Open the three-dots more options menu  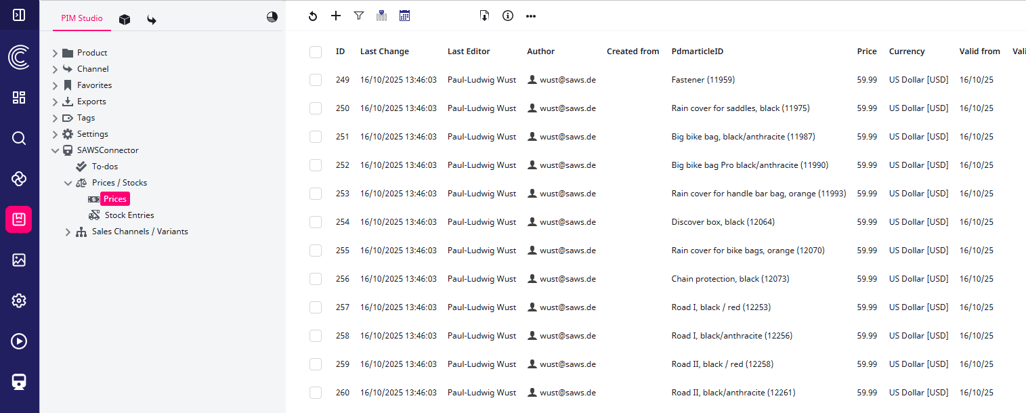[x=531, y=16]
